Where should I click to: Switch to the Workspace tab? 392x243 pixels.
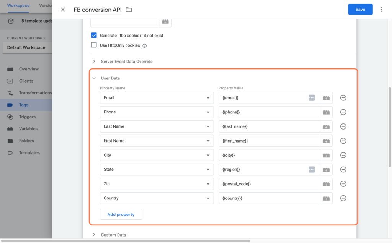[18, 5]
